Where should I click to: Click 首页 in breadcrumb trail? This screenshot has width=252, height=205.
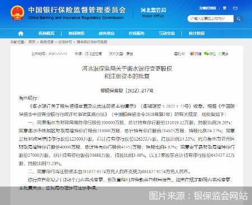click(x=32, y=42)
